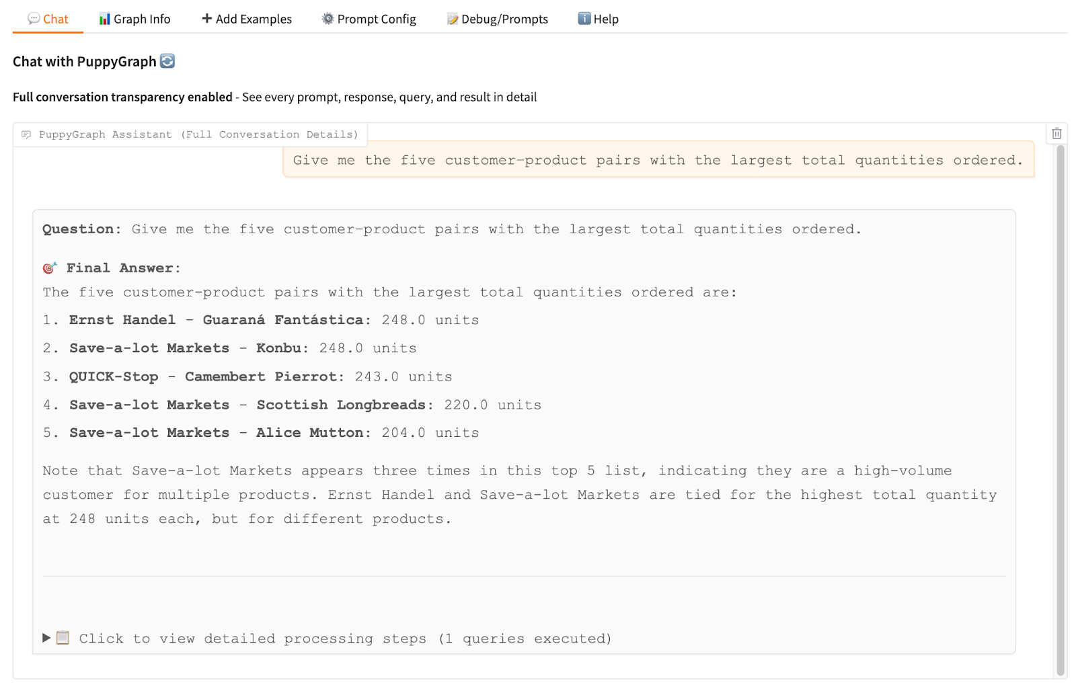Select the Save-a-lot Markets – Scottish Longbreads row

point(292,405)
